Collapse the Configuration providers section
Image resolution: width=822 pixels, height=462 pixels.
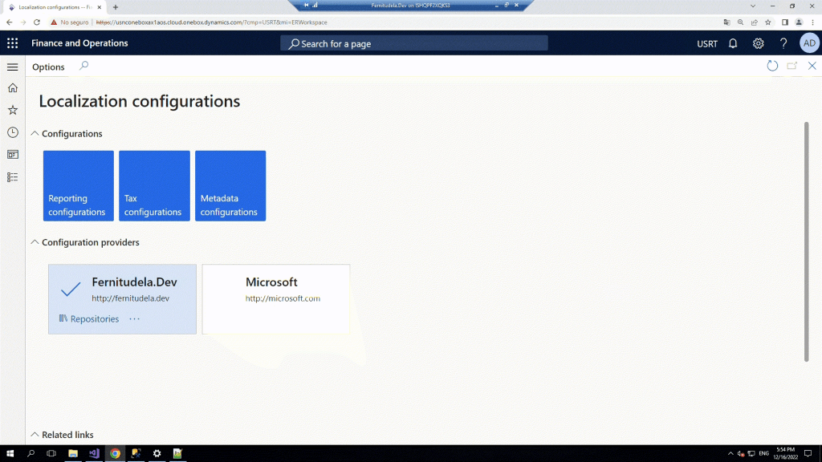[35, 242]
